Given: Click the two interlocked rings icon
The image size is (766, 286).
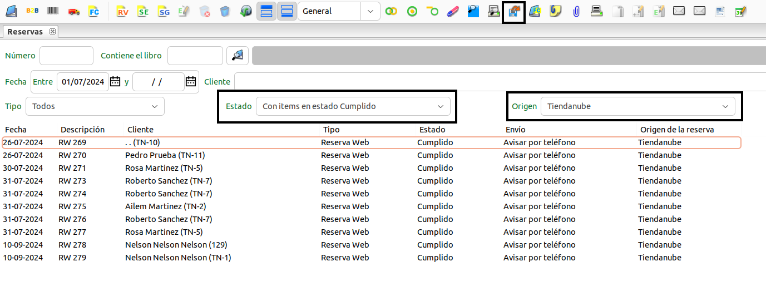Looking at the screenshot, I should coord(392,11).
